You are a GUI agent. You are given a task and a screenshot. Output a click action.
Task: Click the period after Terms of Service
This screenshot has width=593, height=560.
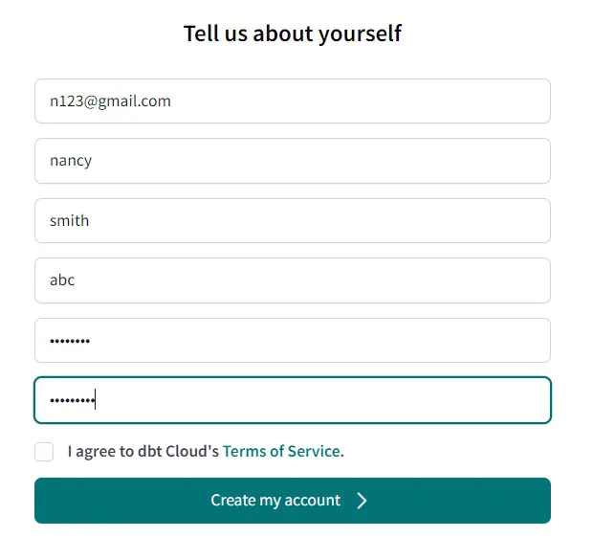(342, 452)
